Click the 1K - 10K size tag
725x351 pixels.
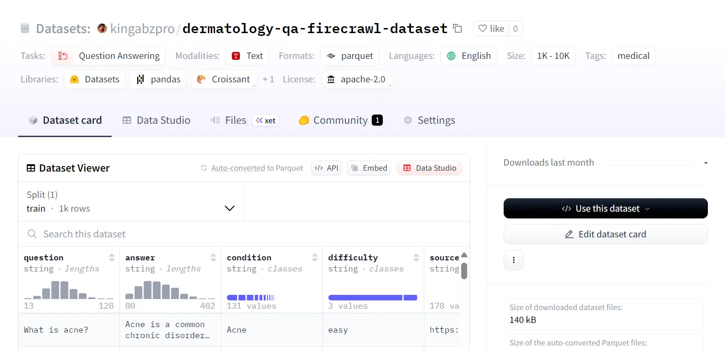pos(553,56)
